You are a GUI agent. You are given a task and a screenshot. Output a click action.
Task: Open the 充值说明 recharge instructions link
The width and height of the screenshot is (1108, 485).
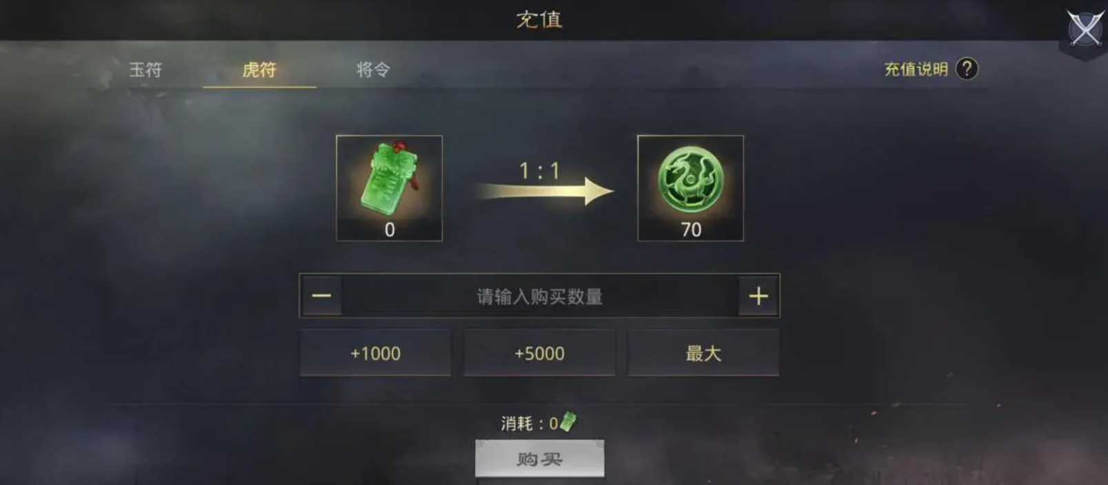point(916,69)
